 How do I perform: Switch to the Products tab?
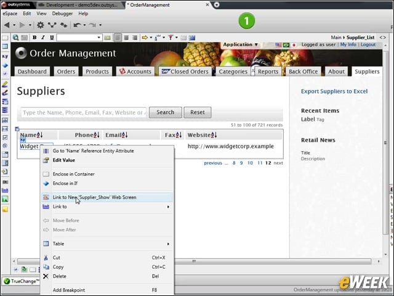(x=97, y=72)
